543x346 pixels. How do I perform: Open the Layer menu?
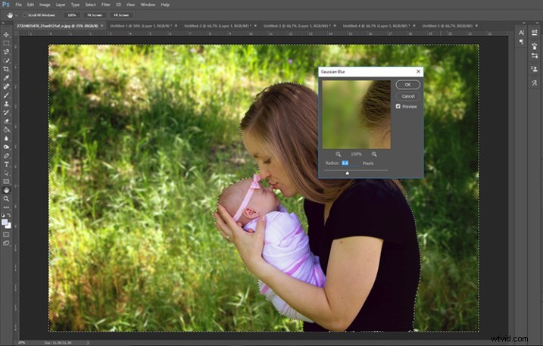click(61, 5)
